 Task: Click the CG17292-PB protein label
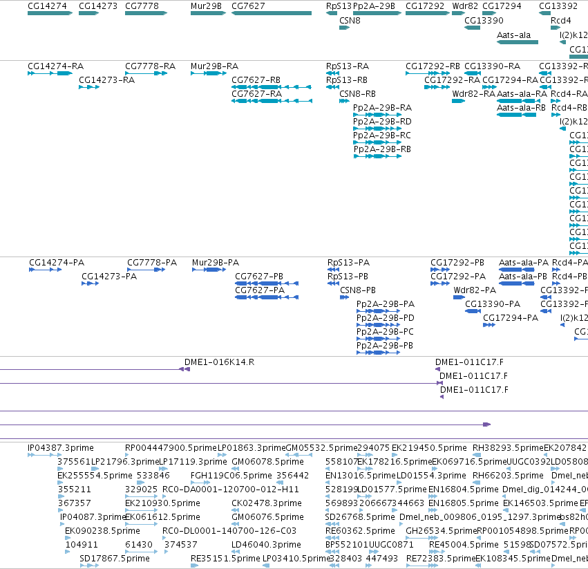click(457, 263)
